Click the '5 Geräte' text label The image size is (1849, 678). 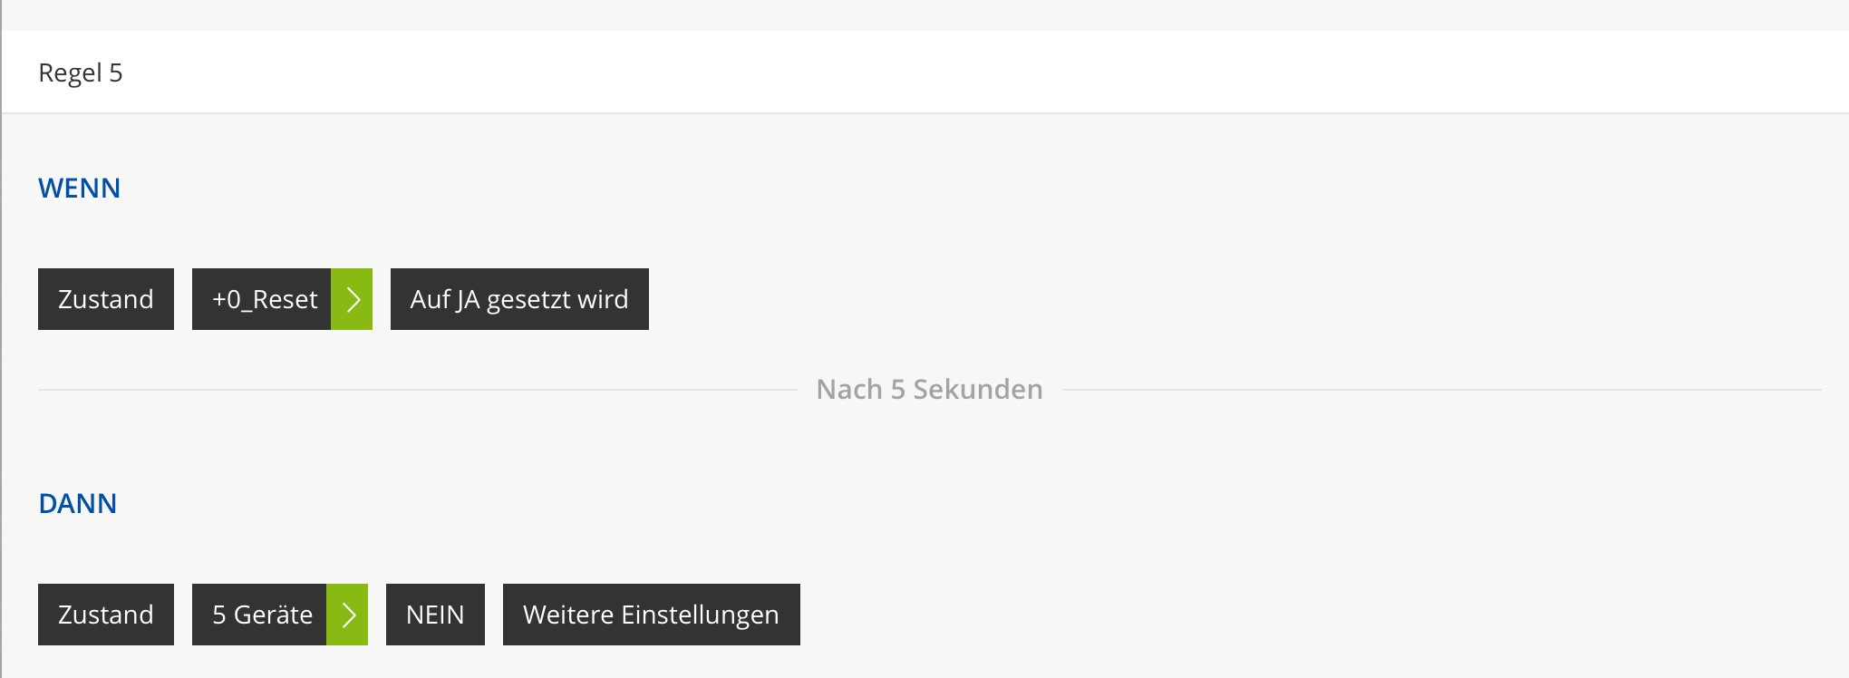point(262,615)
